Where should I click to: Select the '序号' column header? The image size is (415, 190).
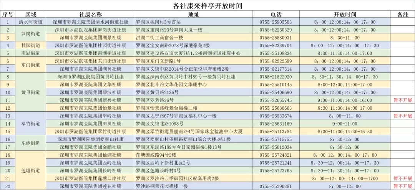click(x=8, y=15)
